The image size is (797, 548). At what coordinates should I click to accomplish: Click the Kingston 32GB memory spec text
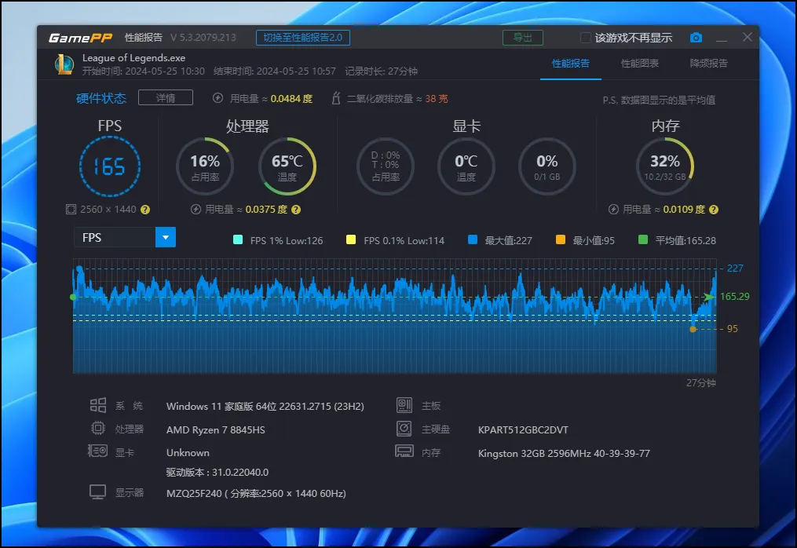point(564,454)
